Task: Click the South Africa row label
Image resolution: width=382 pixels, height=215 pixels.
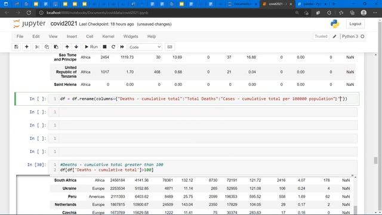Action: pos(65,180)
